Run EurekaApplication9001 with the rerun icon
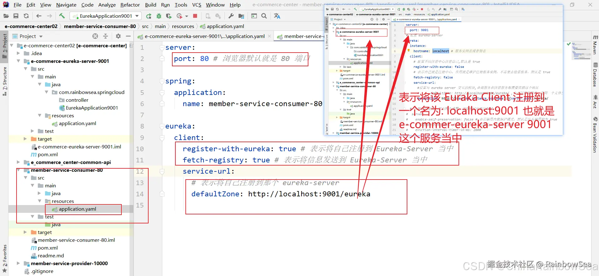This screenshot has width=599, height=276. [149, 16]
